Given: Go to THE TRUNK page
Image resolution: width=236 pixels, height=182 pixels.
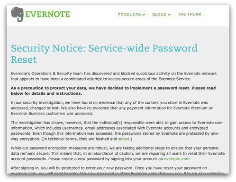Looking at the screenshot, I should (190, 14).
